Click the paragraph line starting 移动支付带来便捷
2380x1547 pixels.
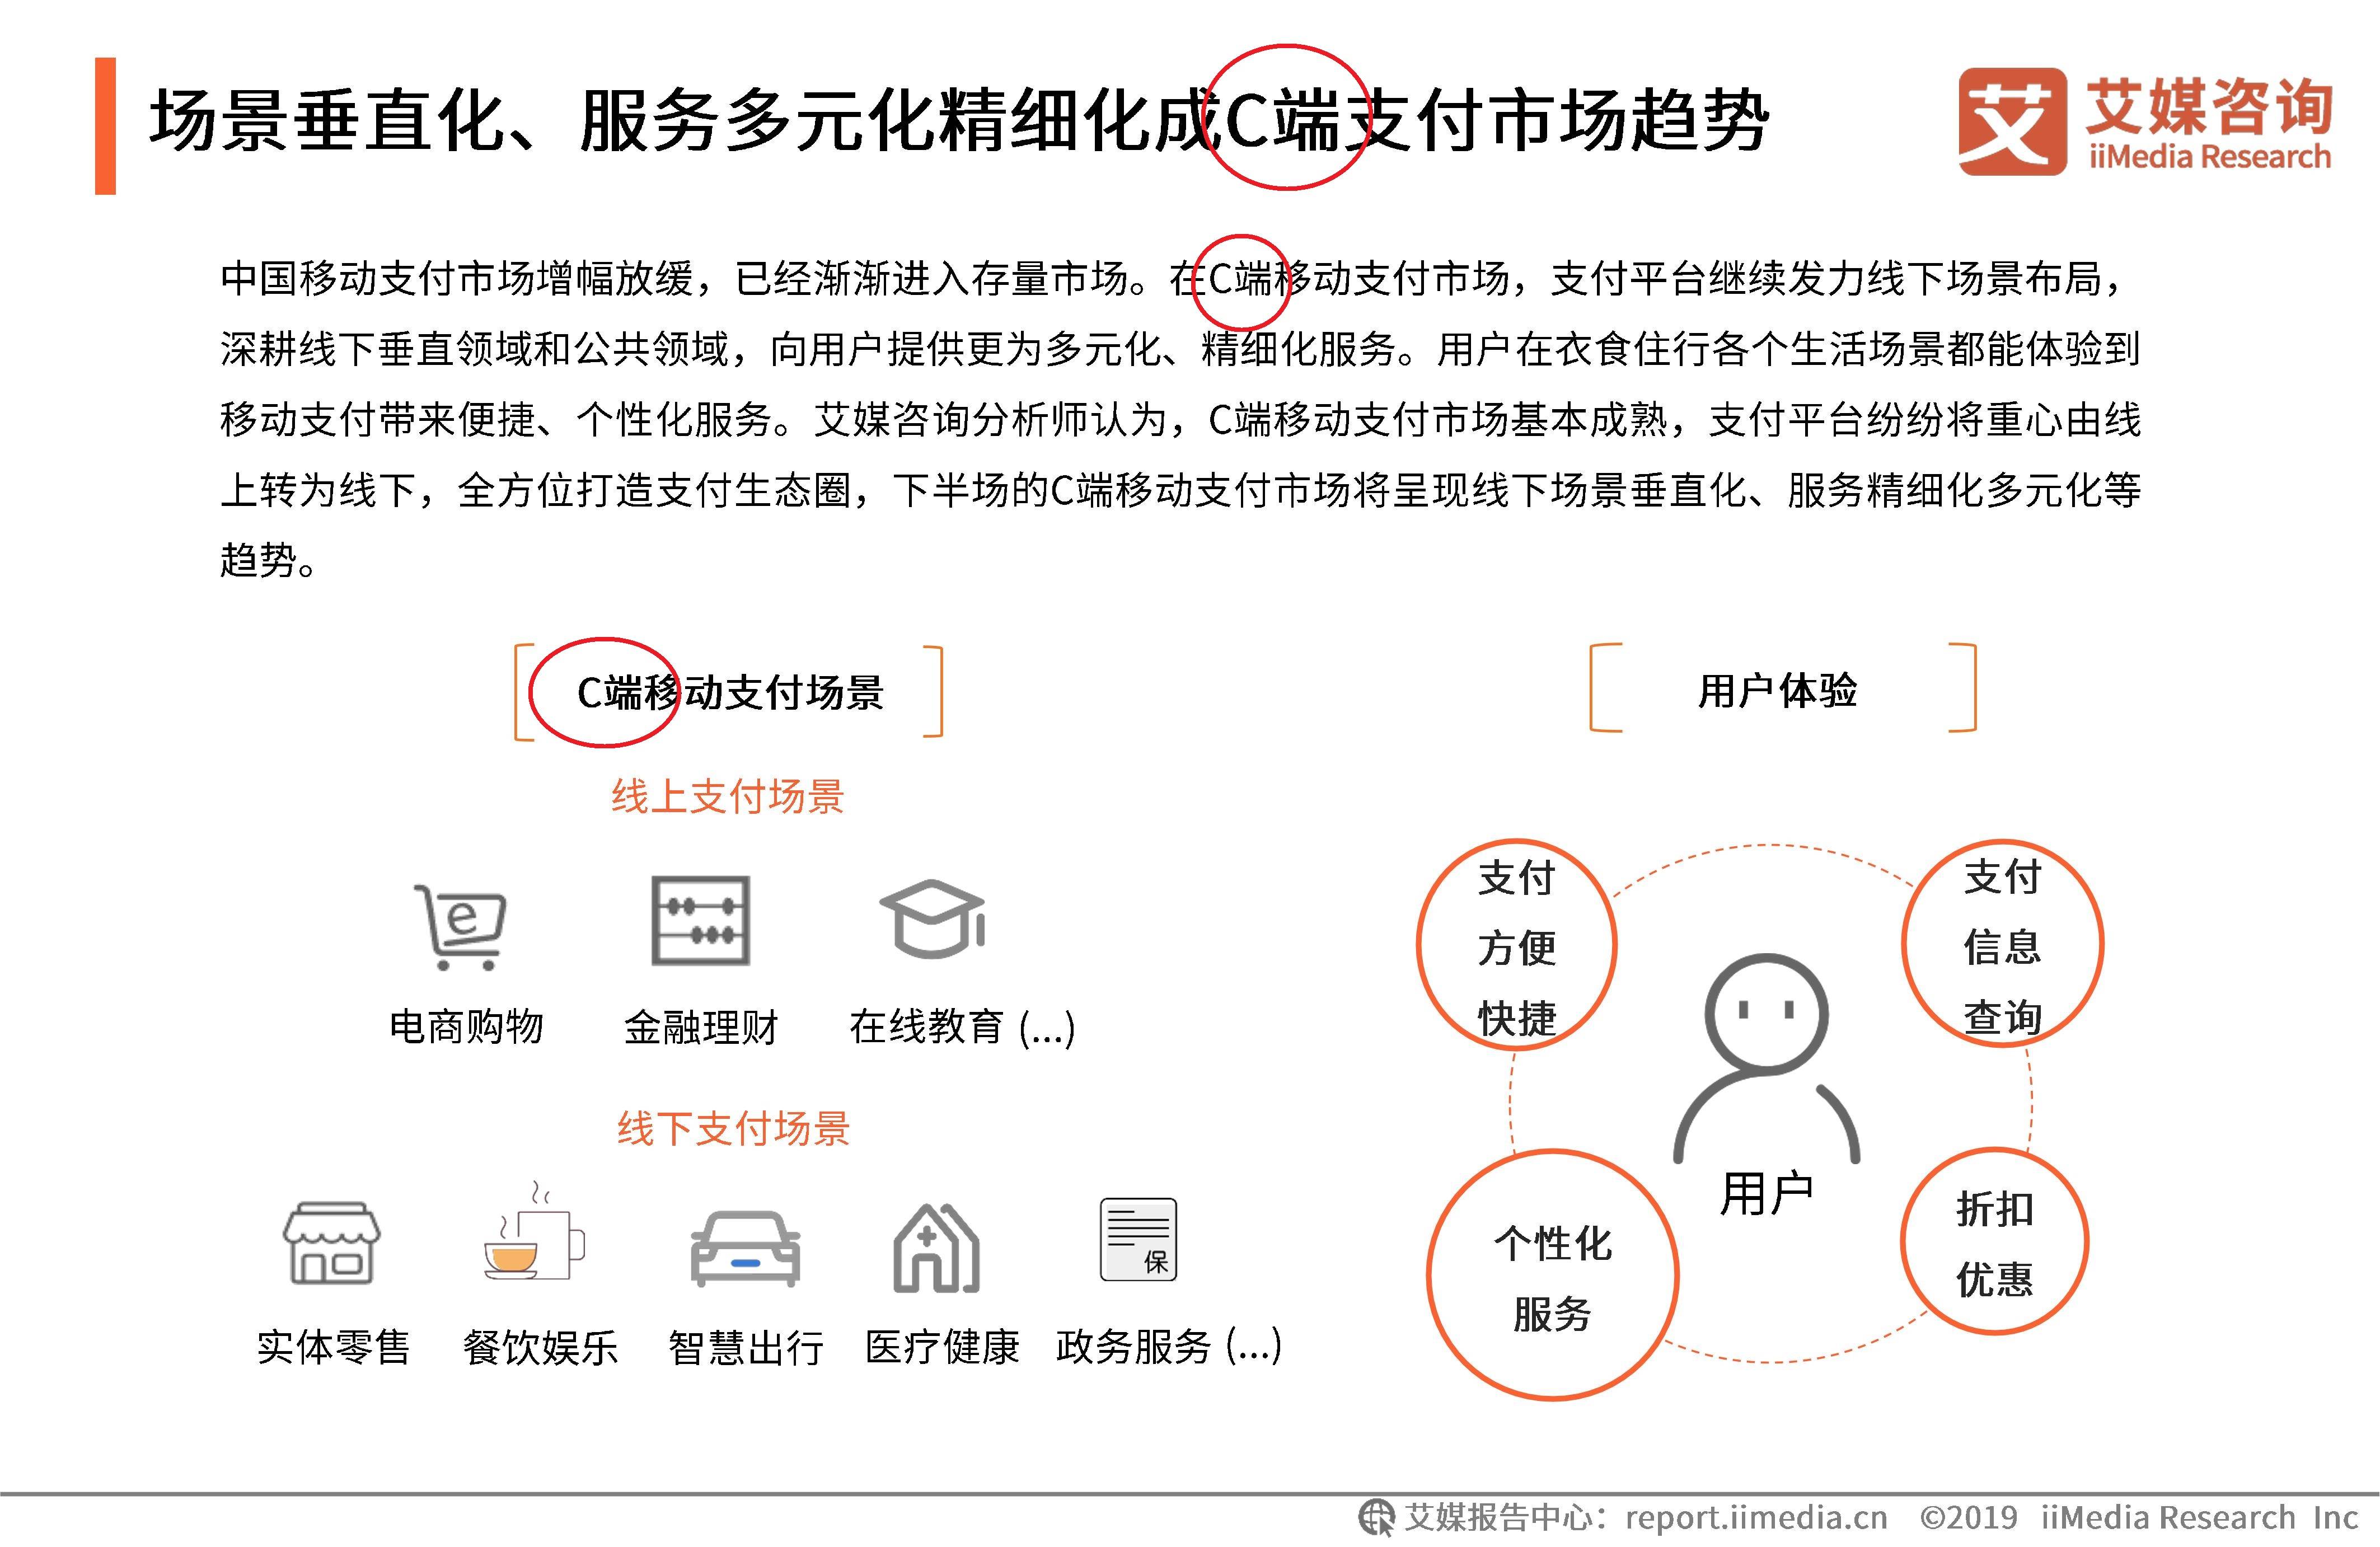pyautogui.click(x=1181, y=420)
